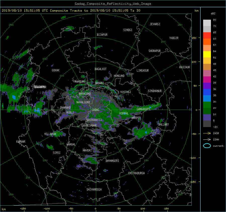The image size is (226, 212).
Task: Click the BADAMI city label
Action: click(x=99, y=83)
